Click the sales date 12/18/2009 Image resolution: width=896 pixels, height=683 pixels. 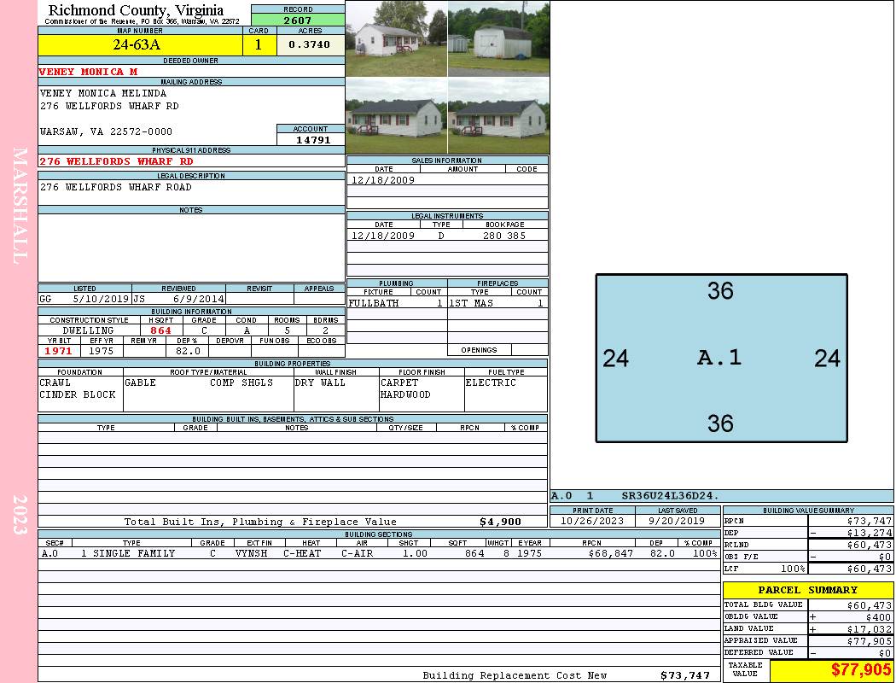click(383, 180)
